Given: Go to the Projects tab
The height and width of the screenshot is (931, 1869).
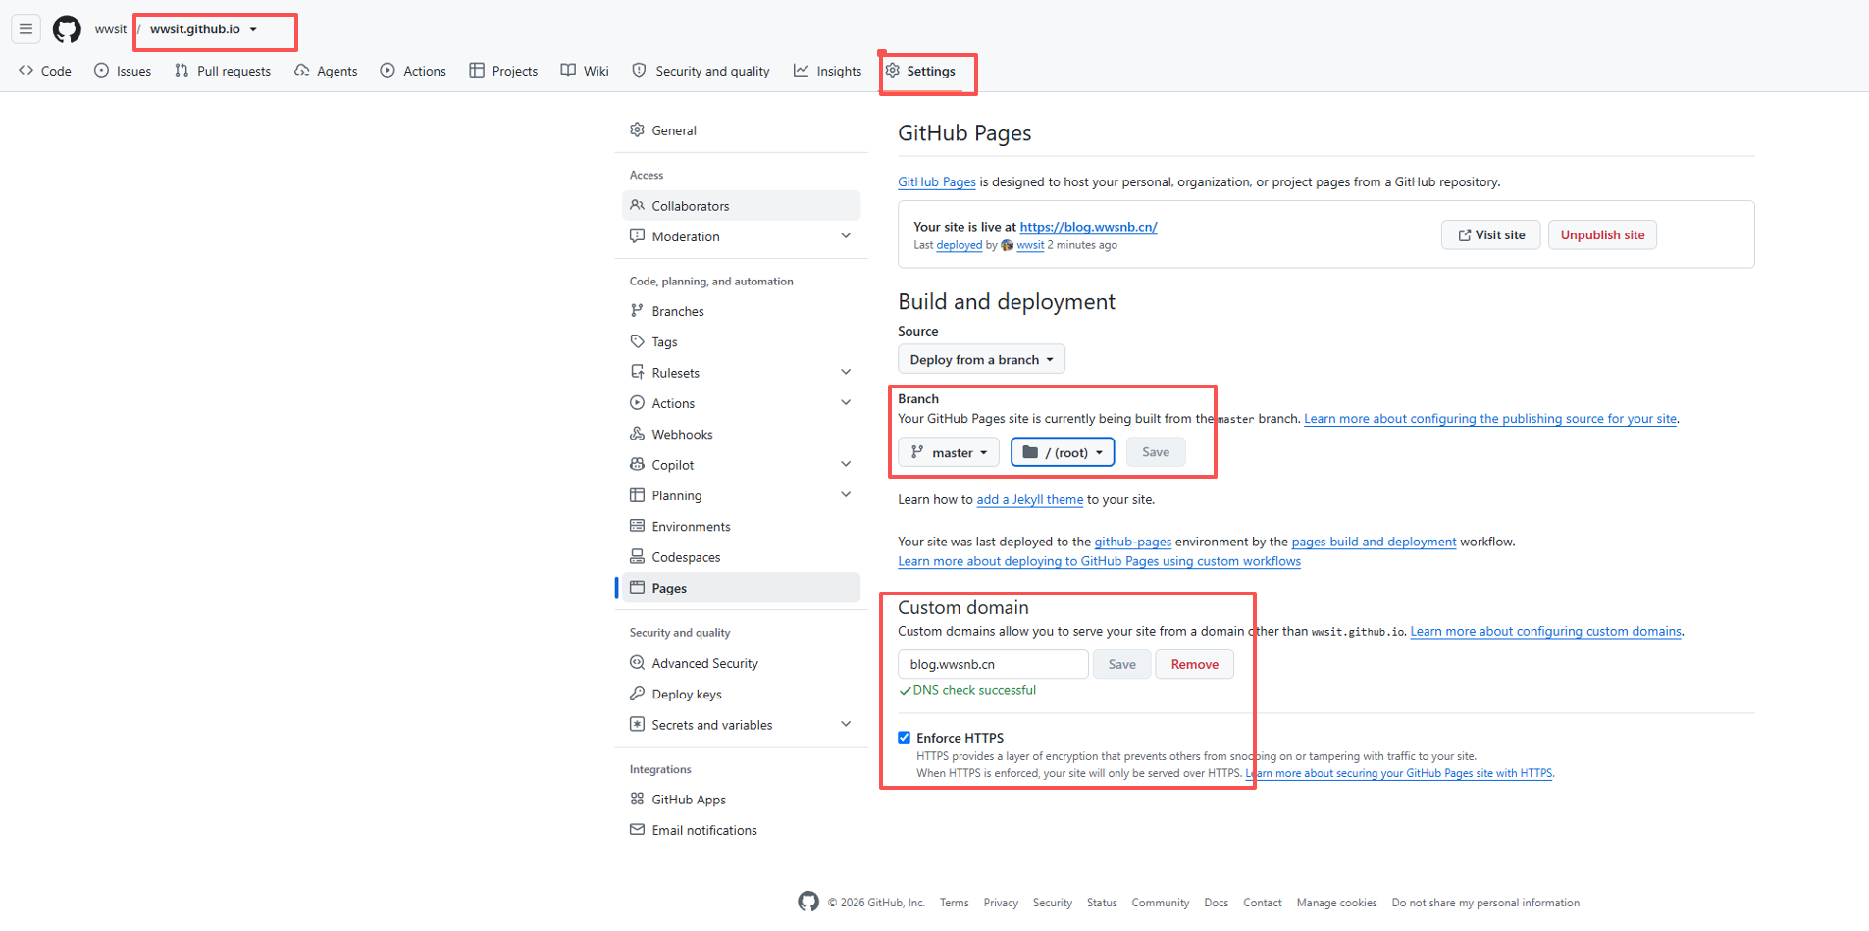Looking at the screenshot, I should click(x=503, y=71).
